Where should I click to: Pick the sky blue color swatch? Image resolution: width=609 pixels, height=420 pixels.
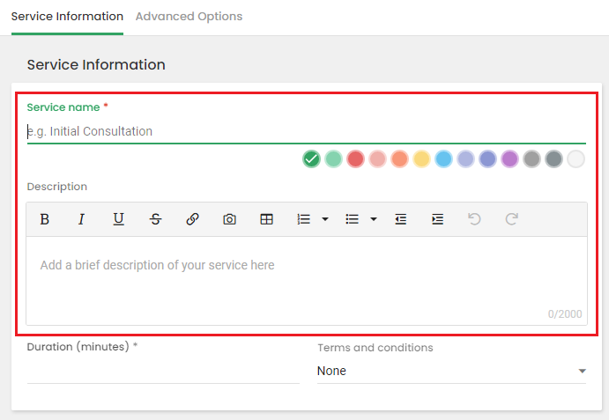443,159
